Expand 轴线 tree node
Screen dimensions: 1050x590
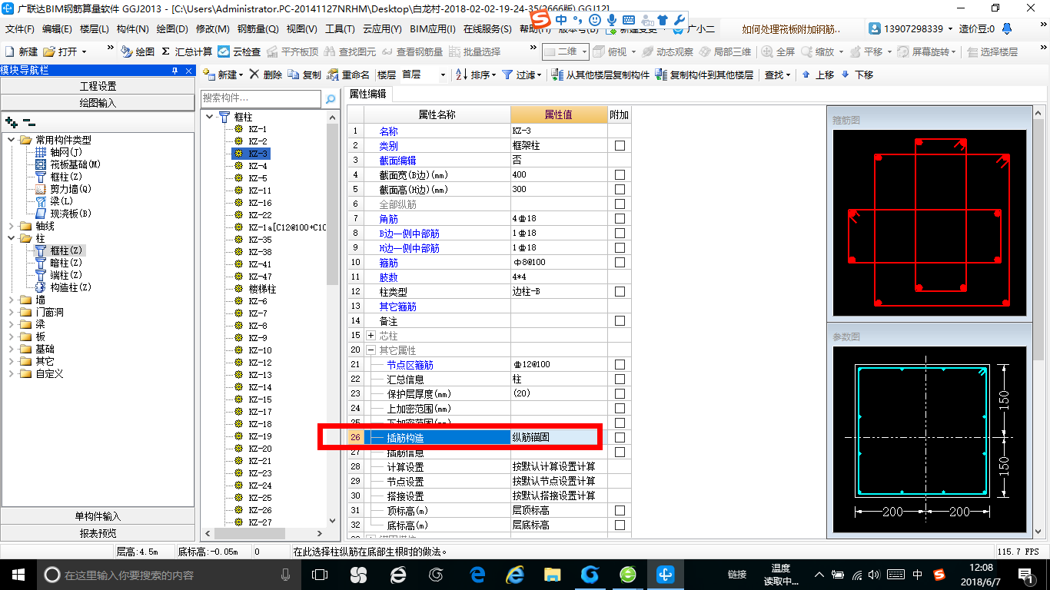click(11, 226)
